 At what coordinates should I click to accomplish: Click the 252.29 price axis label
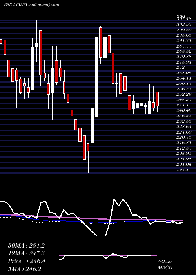click(x=184, y=95)
